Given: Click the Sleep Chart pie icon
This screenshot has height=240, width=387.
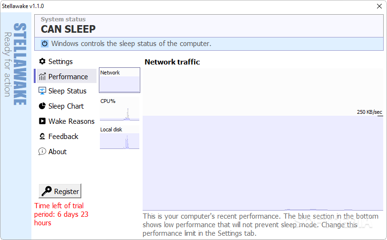Looking at the screenshot, I should [x=42, y=106].
